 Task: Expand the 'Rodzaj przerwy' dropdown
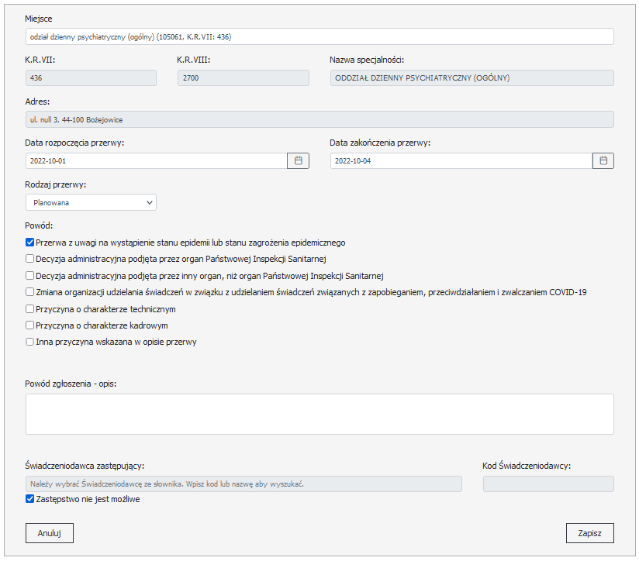point(91,202)
